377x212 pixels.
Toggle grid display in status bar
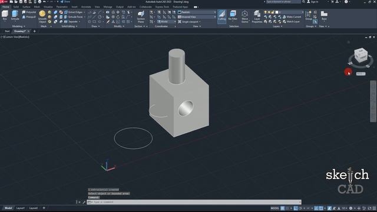[283, 208]
